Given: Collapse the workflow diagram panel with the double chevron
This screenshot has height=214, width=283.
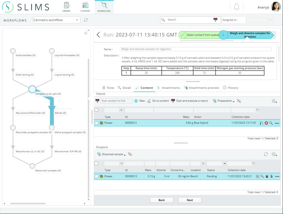Looking at the screenshot, I should [86, 33].
